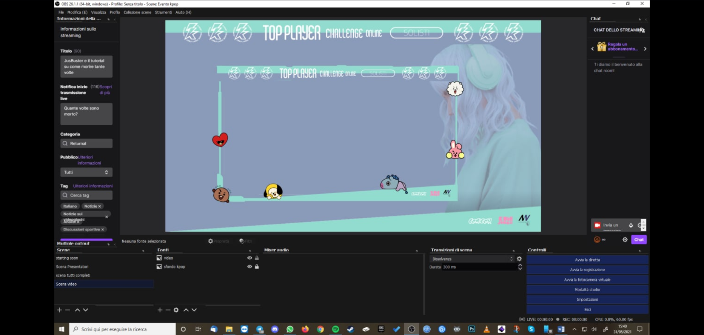The image size is (704, 335).
Task: Open Impostazioni from Controlli
Action: tap(587, 300)
